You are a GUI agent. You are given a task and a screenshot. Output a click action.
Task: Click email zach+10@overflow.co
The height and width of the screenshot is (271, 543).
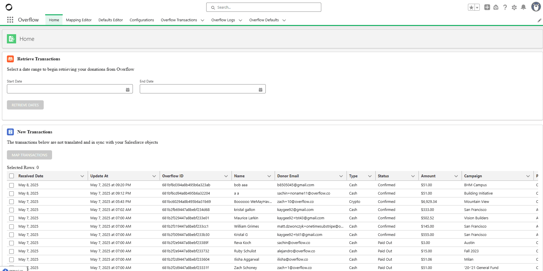point(295,202)
